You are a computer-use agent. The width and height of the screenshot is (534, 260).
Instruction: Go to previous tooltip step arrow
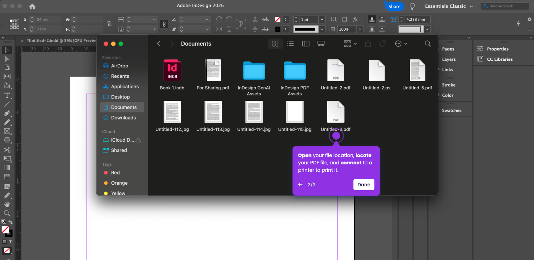pos(300,185)
